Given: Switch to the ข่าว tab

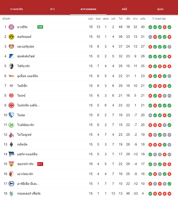Looking at the screenshot, I should [52, 9].
